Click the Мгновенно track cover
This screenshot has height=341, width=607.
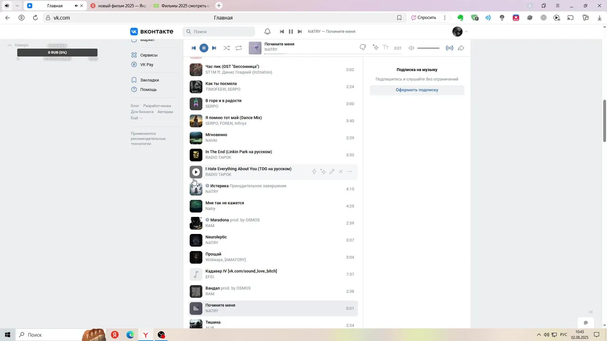pyautogui.click(x=196, y=138)
